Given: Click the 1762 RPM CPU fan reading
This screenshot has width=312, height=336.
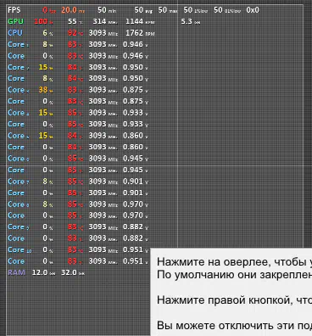Looking at the screenshot, I should pos(140,33).
